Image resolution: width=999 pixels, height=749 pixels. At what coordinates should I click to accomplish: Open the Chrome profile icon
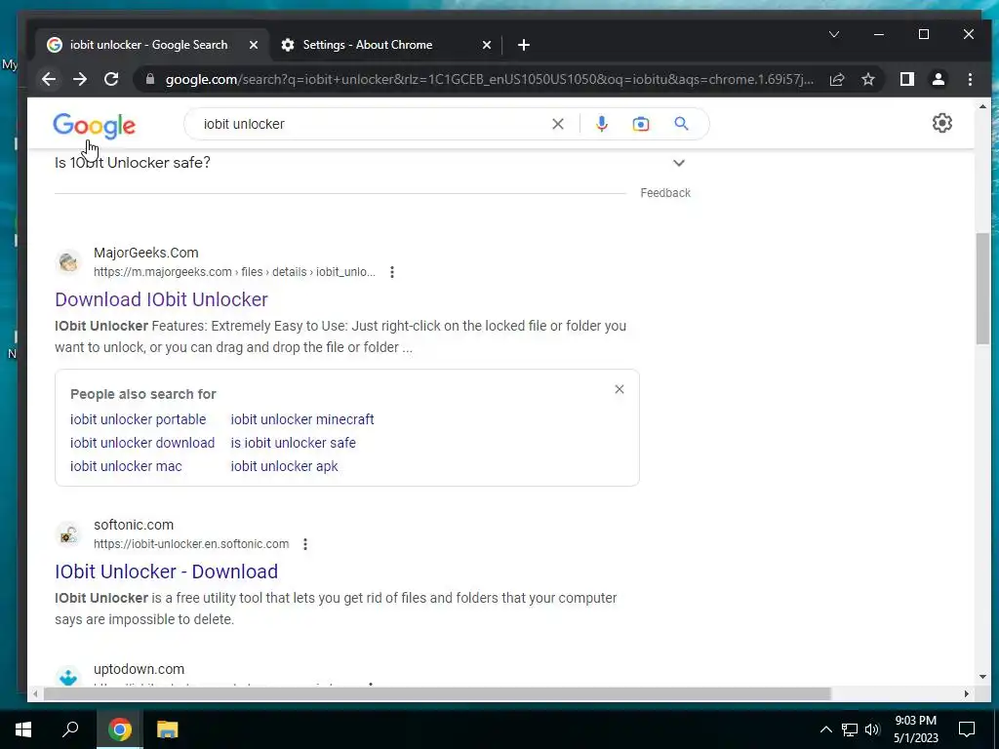point(938,80)
